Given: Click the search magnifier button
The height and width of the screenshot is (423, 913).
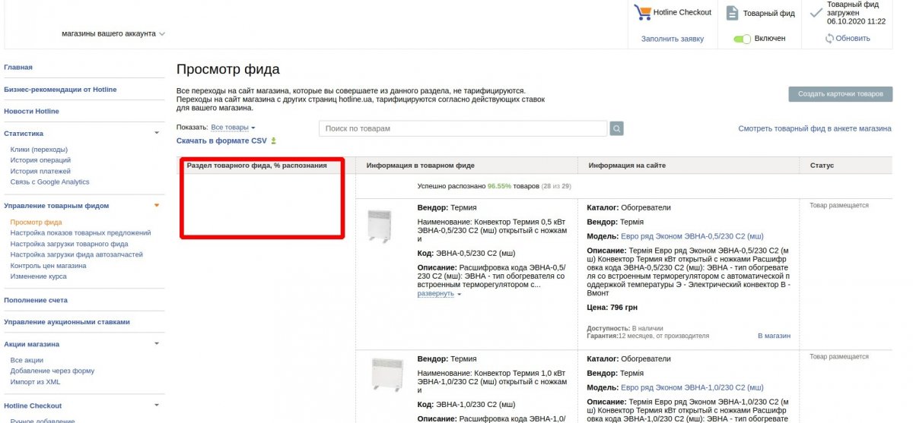Looking at the screenshot, I should (617, 129).
